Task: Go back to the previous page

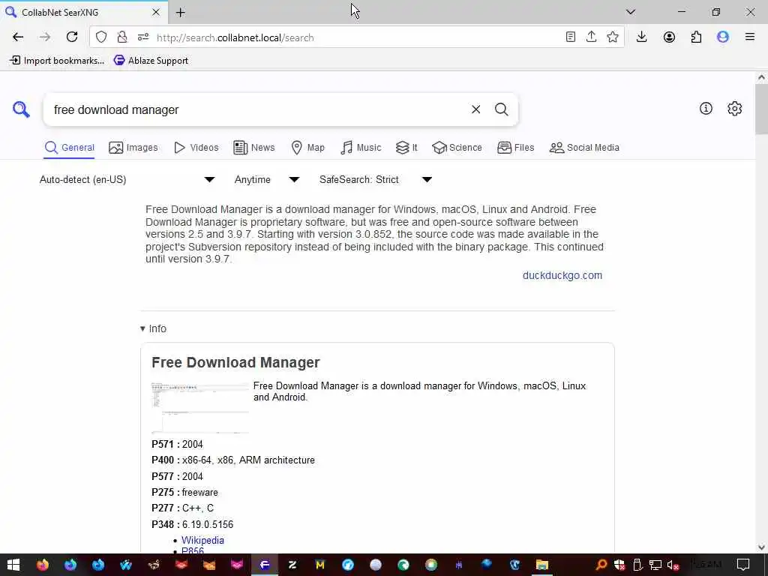Action: click(x=18, y=37)
